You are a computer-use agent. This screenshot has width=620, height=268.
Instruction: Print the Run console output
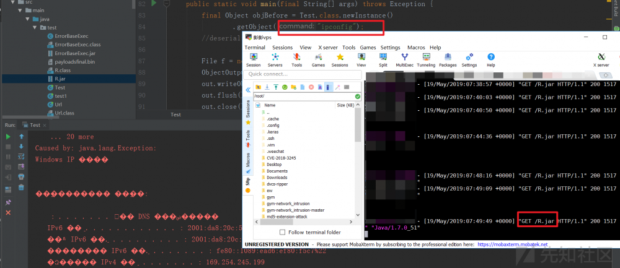[x=22, y=176]
